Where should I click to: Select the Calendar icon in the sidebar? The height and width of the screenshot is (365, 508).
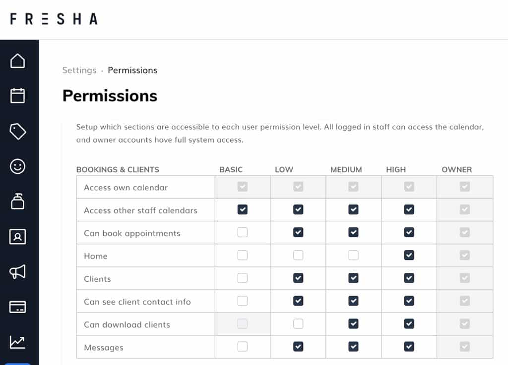pyautogui.click(x=18, y=95)
